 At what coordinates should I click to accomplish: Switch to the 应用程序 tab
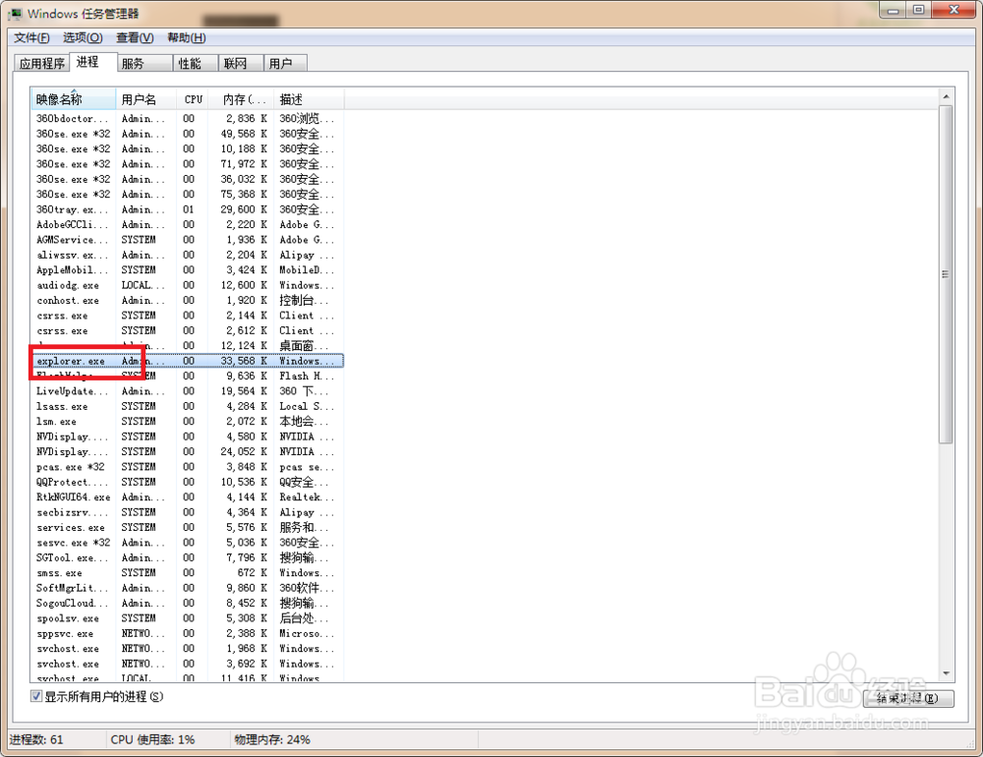coord(41,63)
